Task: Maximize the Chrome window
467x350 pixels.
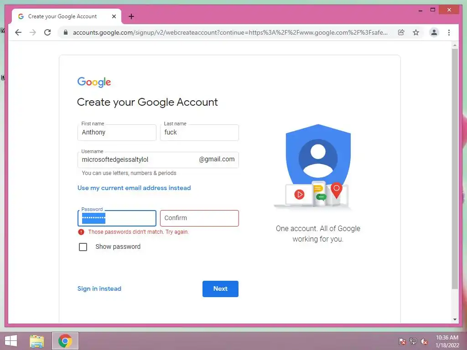Action: [433, 10]
